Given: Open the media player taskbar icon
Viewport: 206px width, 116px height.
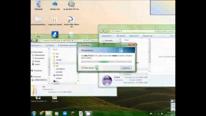Looking at the screenshot, I should tap(57, 113).
